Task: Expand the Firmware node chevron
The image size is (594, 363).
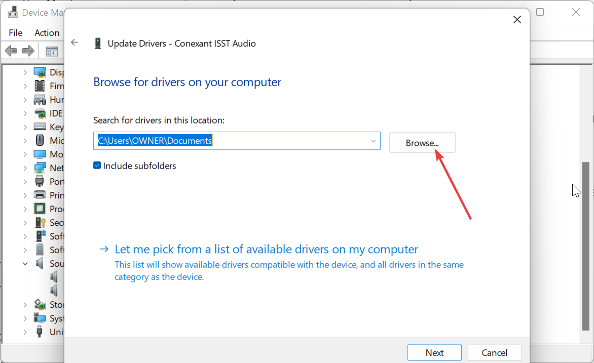Action: (x=25, y=86)
